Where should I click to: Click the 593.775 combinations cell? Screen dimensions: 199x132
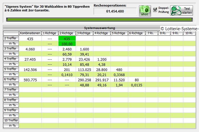30,80
